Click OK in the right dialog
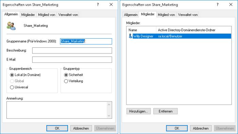 click(x=177, y=128)
